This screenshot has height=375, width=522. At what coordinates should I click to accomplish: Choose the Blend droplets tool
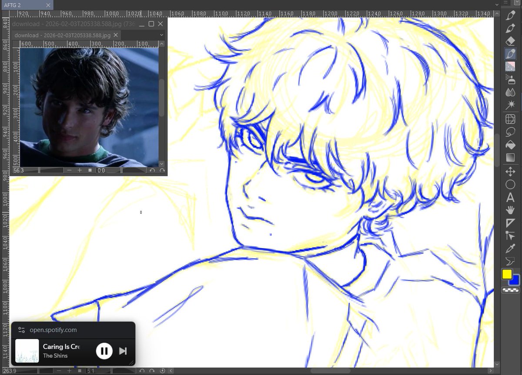(x=510, y=92)
